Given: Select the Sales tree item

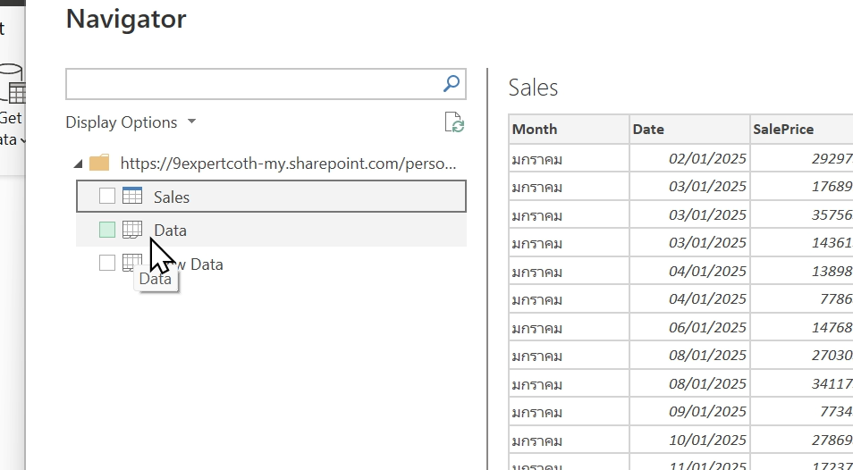Looking at the screenshot, I should pyautogui.click(x=271, y=197).
